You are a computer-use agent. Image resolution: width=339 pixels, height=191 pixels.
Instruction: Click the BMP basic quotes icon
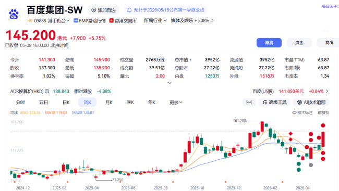click(76, 20)
